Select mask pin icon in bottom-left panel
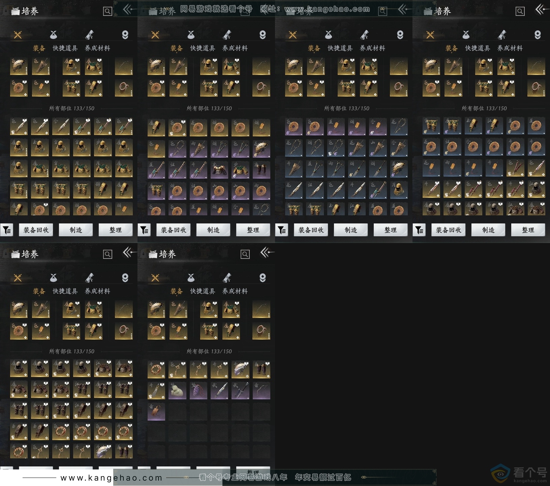Image resolution: width=550 pixels, height=486 pixels. coord(125,278)
